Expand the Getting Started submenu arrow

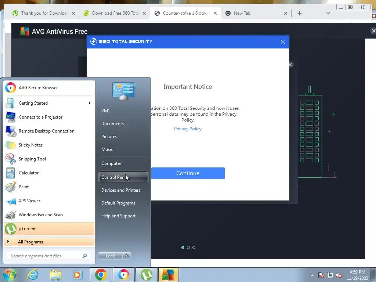click(90, 103)
